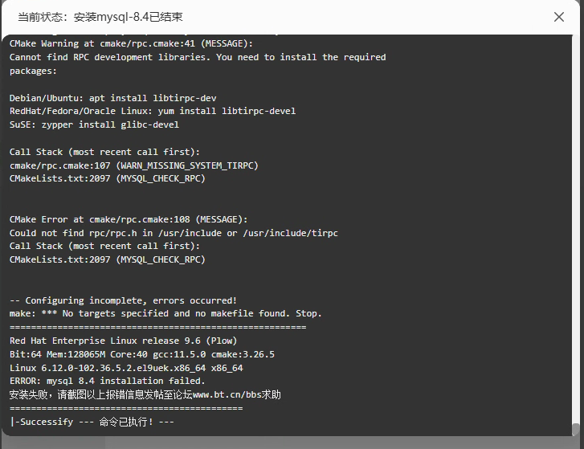Click the first 'Call Stack (most recent call first)' line
Screen dimensions: 584x449
click(x=104, y=152)
